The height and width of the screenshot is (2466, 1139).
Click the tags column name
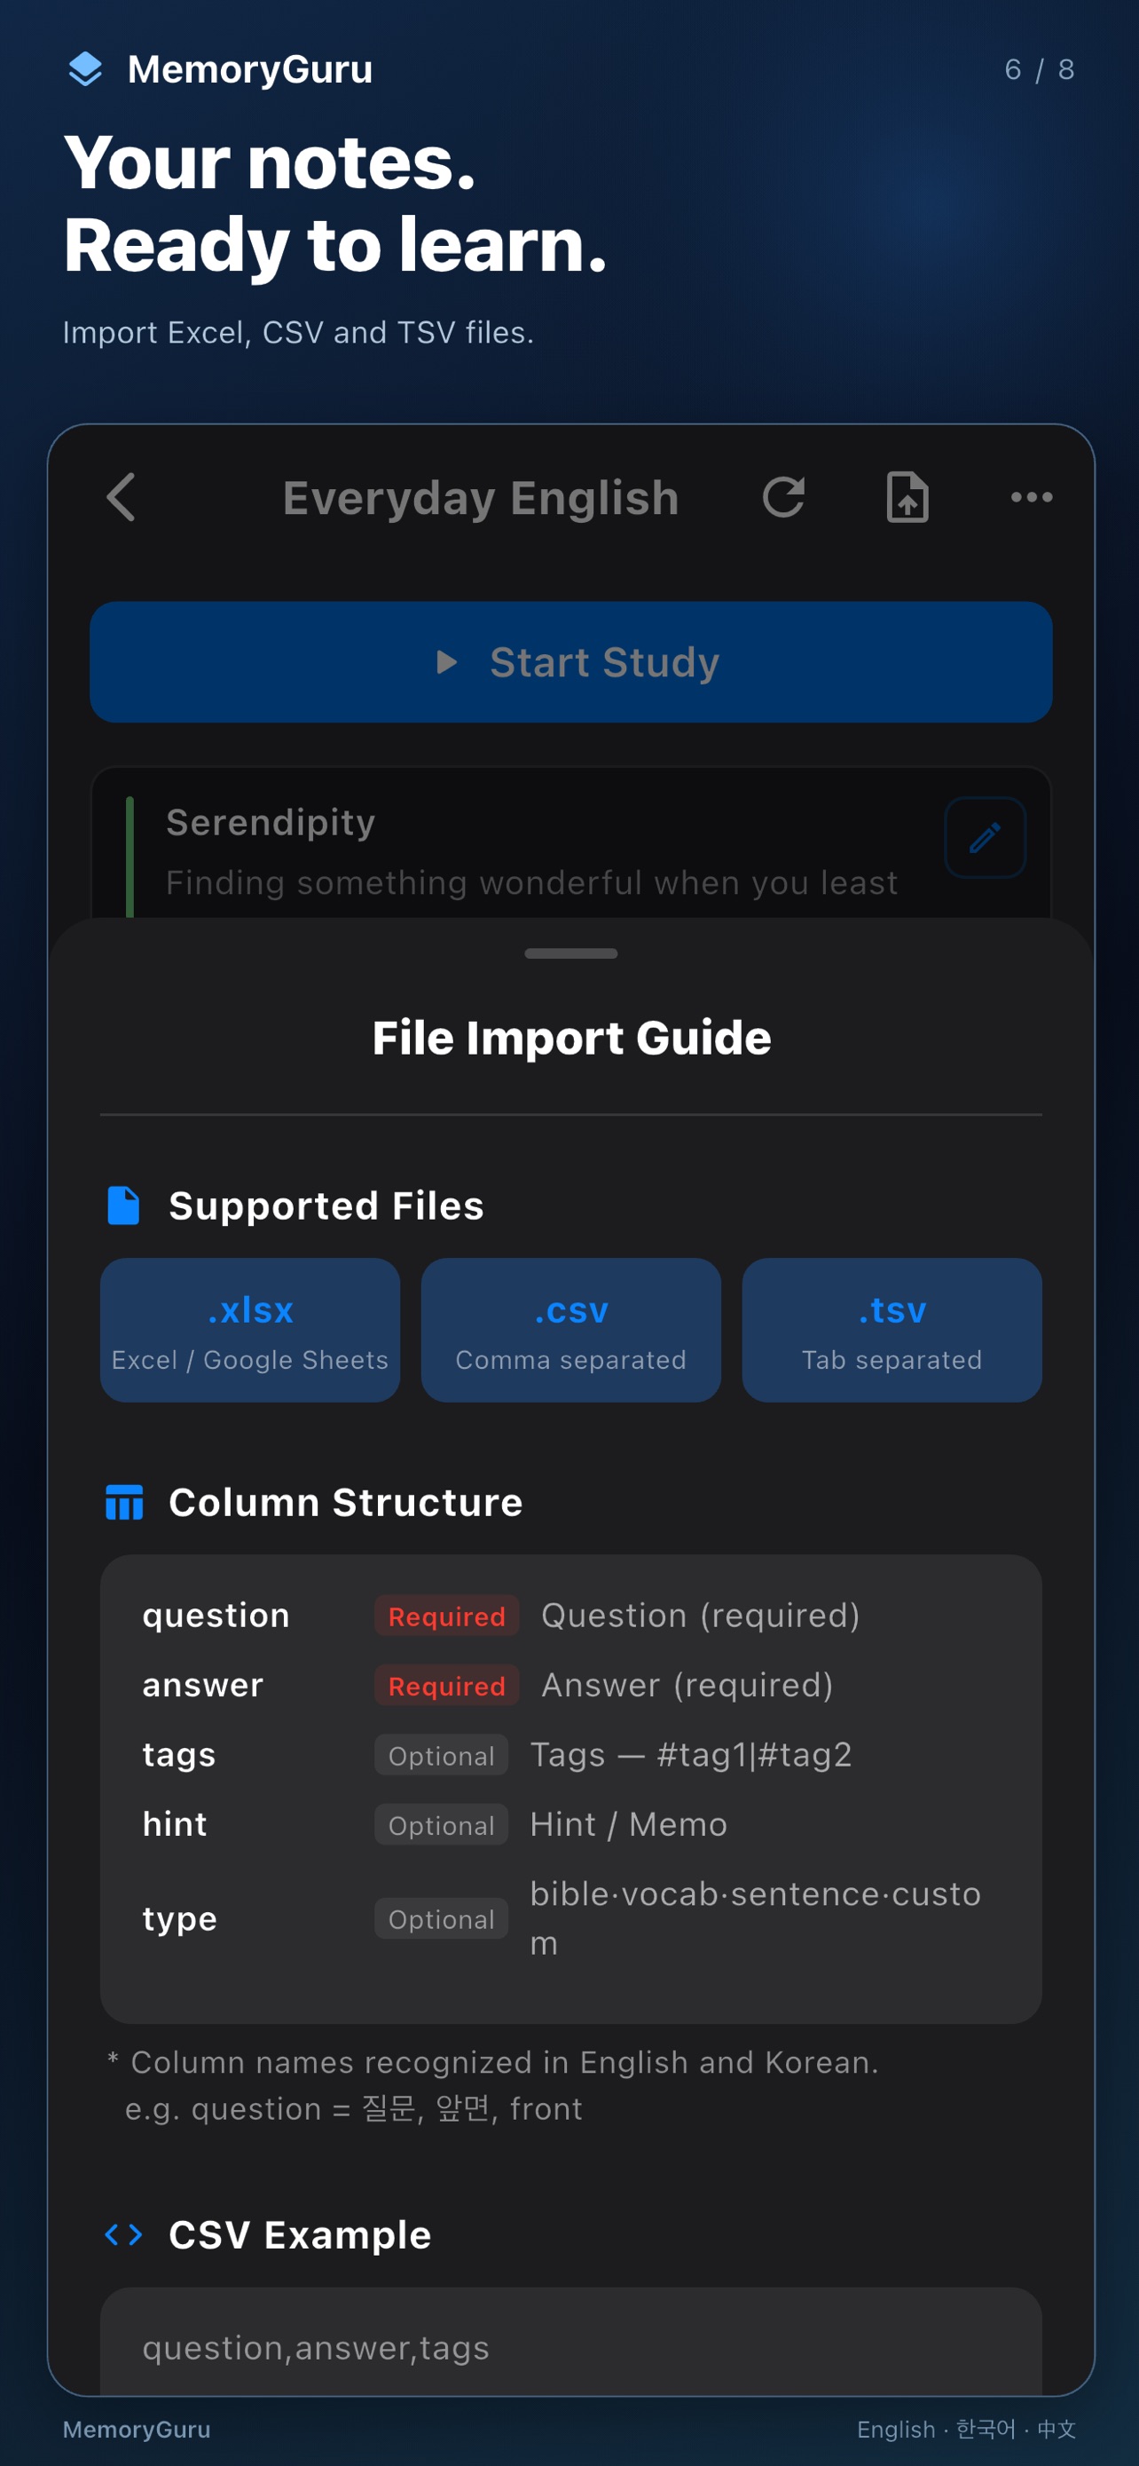coord(179,1755)
